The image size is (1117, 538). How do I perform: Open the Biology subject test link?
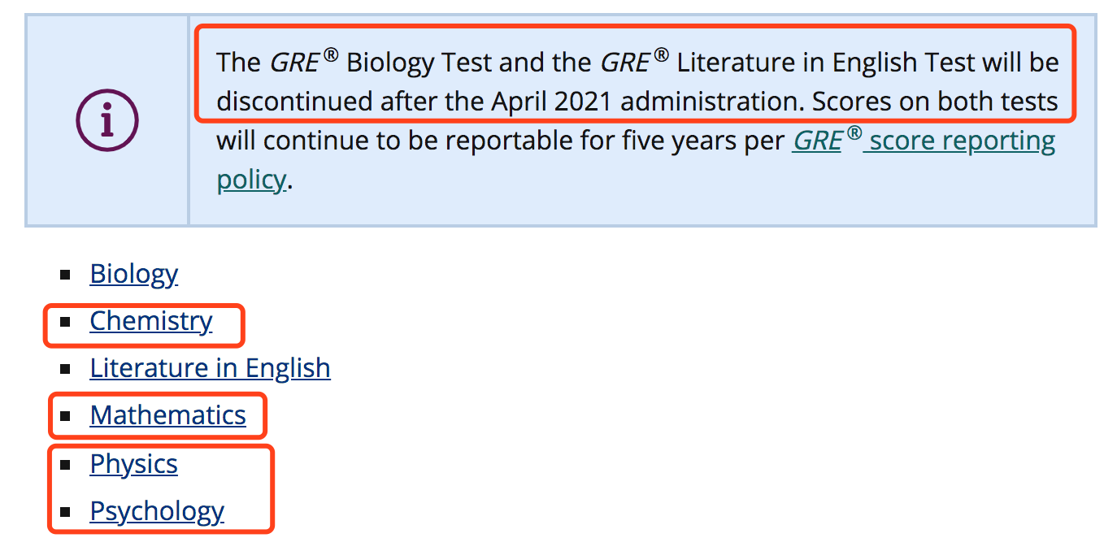133,274
